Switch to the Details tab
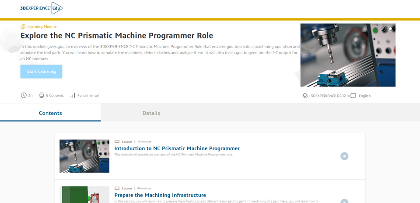The height and width of the screenshot is (203, 420). coord(151,113)
